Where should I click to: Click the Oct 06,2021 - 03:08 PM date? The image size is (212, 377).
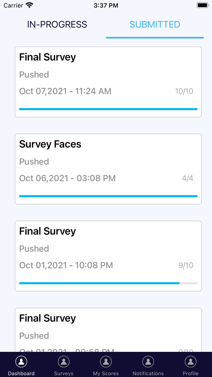click(67, 178)
